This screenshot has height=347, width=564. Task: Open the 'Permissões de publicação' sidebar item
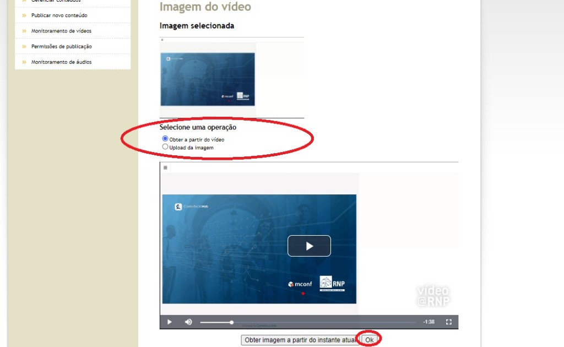coord(61,46)
